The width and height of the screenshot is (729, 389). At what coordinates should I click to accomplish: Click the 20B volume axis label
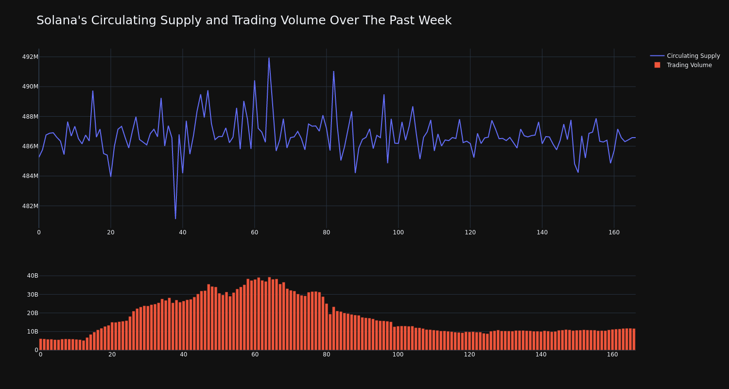pyautogui.click(x=33, y=313)
